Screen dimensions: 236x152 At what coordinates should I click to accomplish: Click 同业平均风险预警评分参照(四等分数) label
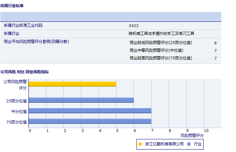pos(36,42)
